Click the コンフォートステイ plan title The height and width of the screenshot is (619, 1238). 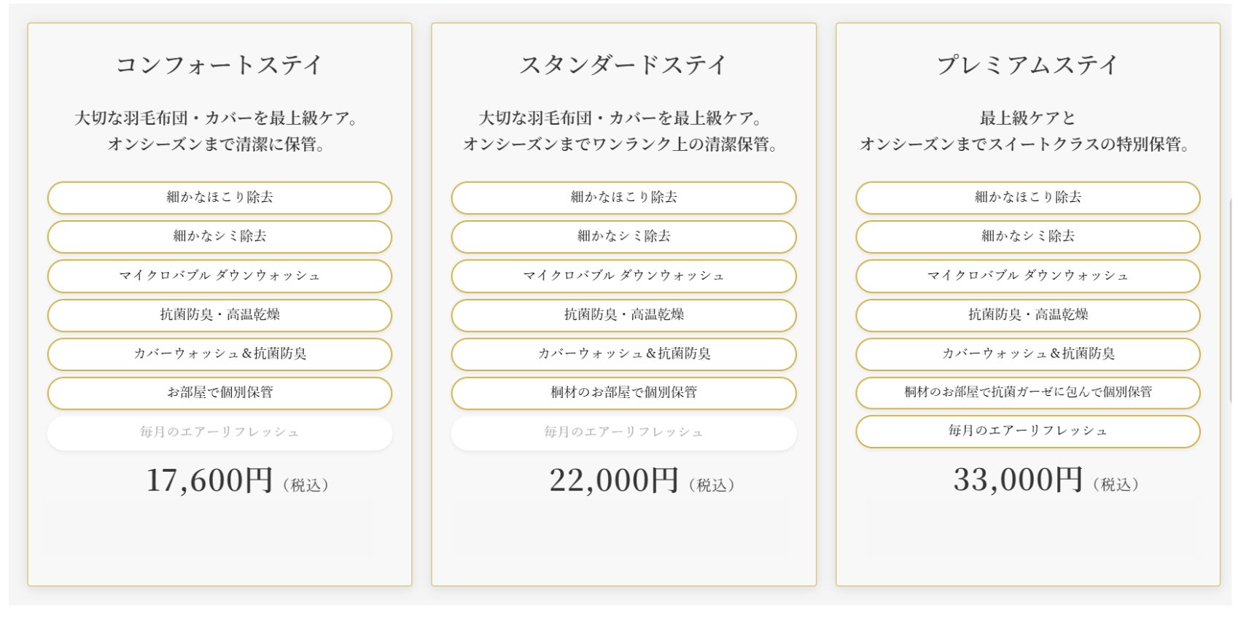219,65
